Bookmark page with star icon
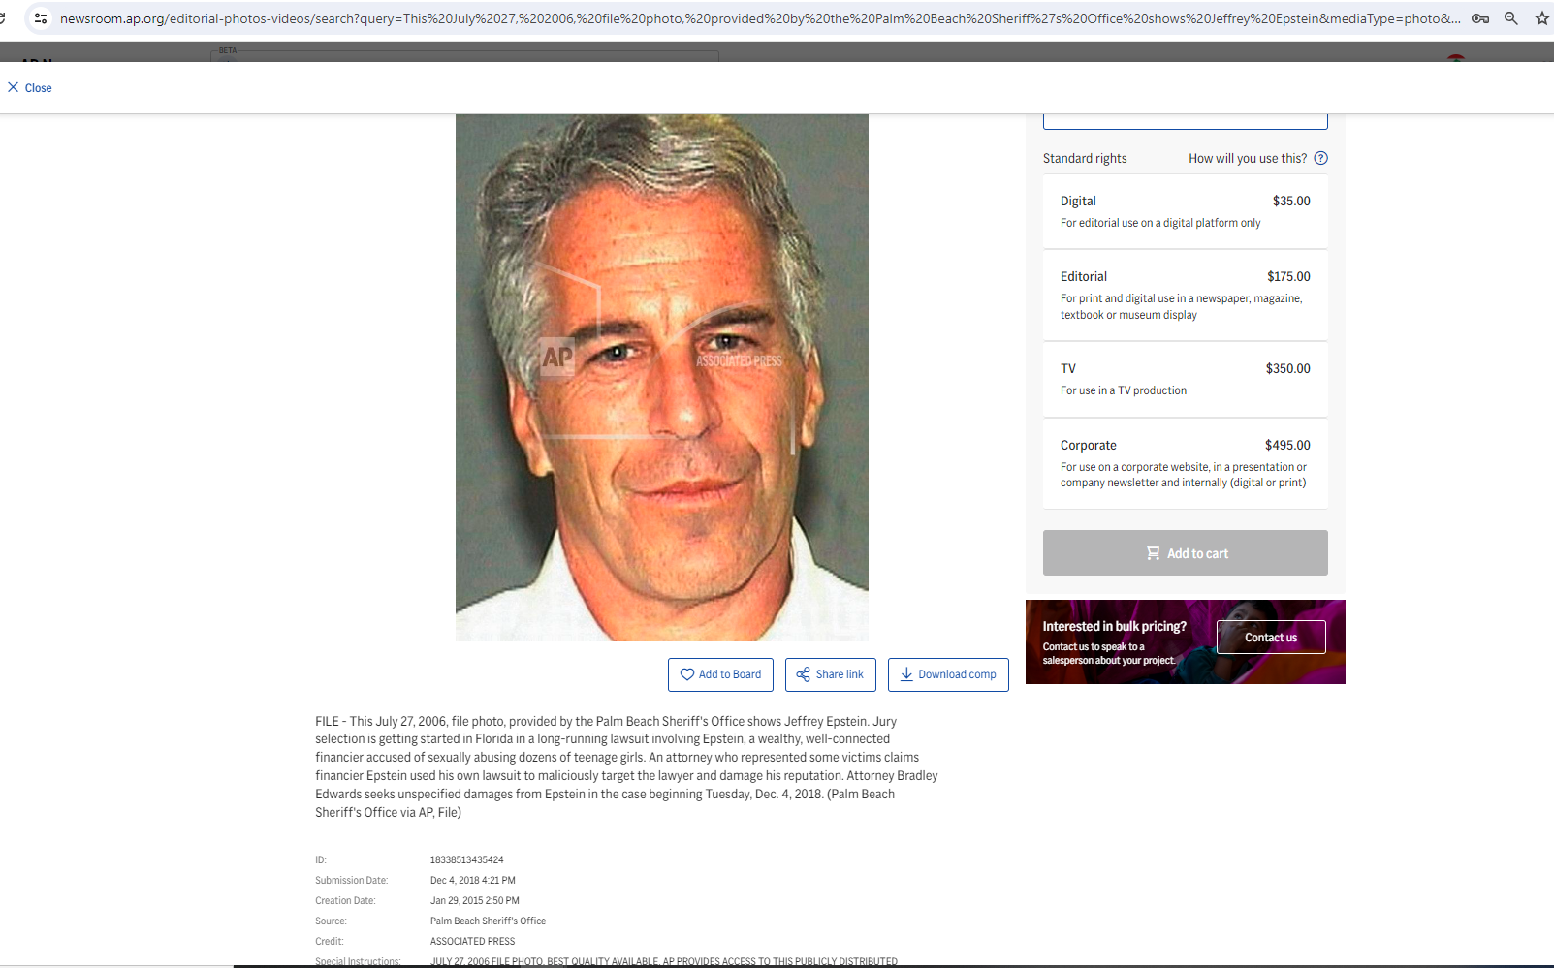 tap(1541, 18)
